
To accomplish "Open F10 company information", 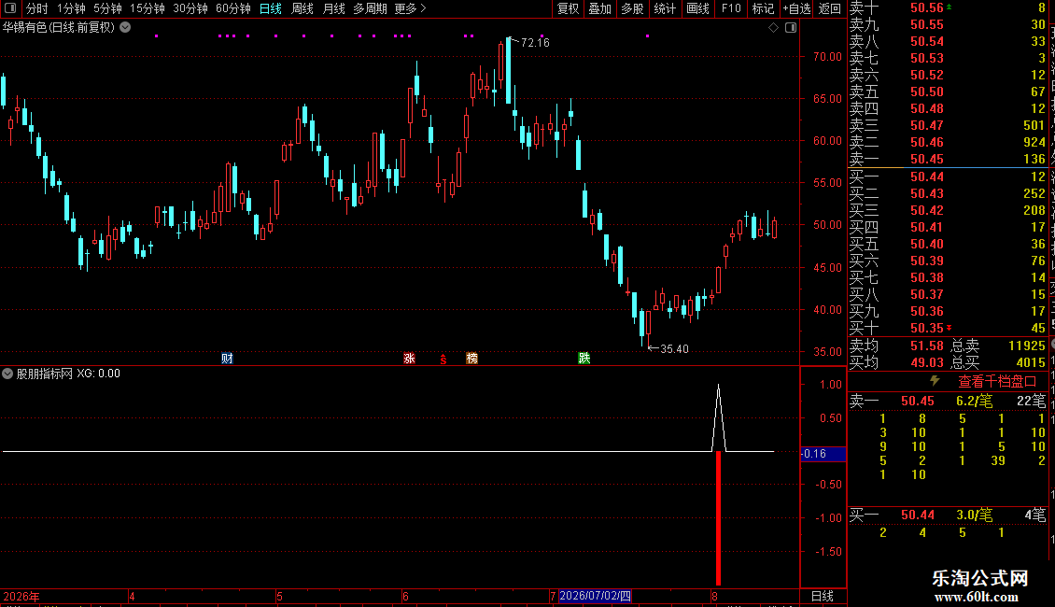I will [x=731, y=8].
